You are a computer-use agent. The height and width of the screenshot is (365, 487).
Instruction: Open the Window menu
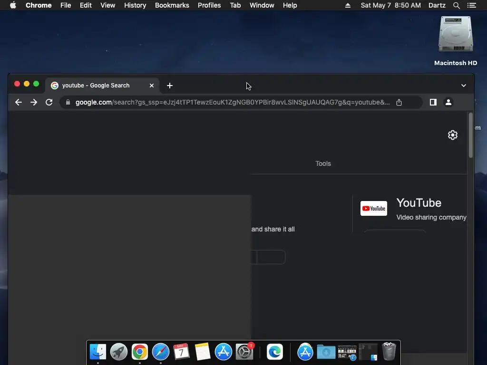(x=262, y=5)
